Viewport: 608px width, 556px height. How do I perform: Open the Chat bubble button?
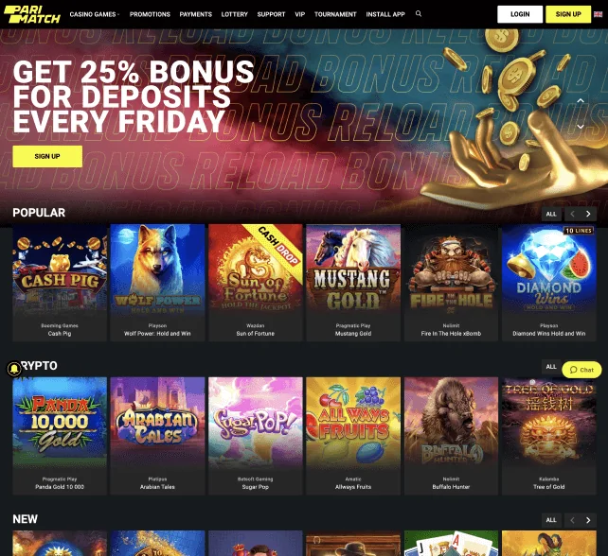tap(581, 370)
